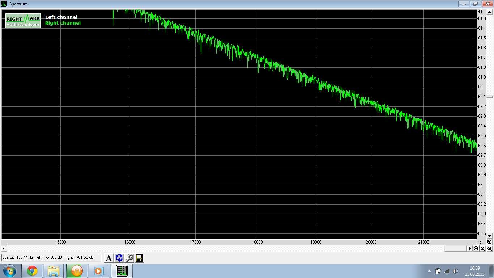Click the Cursor readout status field
The width and height of the screenshot is (494, 278).
pos(51,257)
